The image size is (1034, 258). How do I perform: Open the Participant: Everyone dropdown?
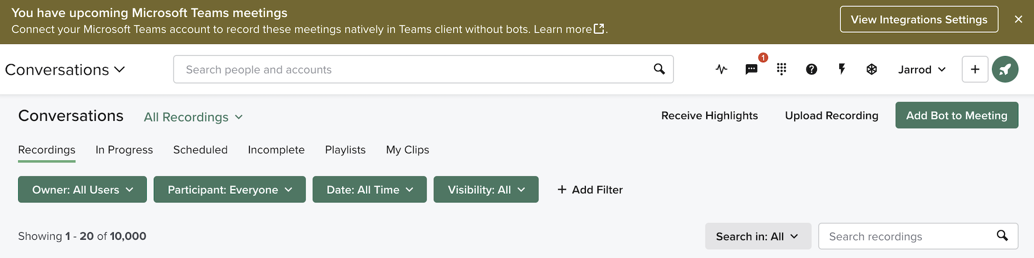230,190
